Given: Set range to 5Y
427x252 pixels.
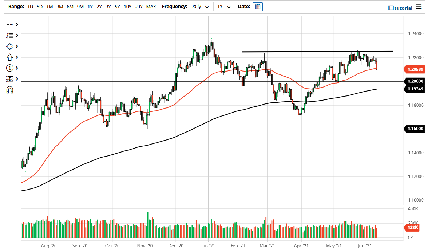Looking at the screenshot, I should (117, 7).
